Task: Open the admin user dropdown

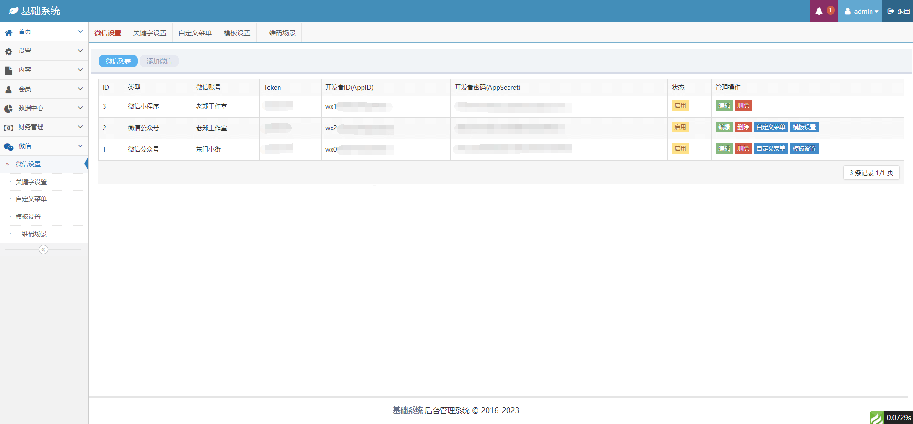Action: pos(861,11)
